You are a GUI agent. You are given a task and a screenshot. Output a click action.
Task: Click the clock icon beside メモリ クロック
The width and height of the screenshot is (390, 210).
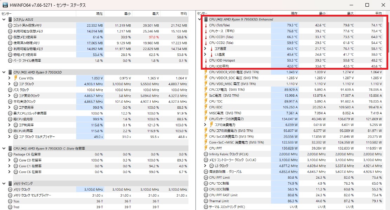coord(10,189)
